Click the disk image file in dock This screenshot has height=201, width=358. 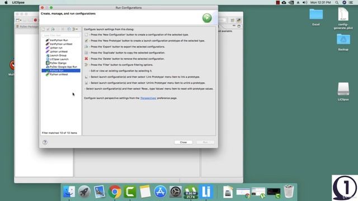(228, 192)
